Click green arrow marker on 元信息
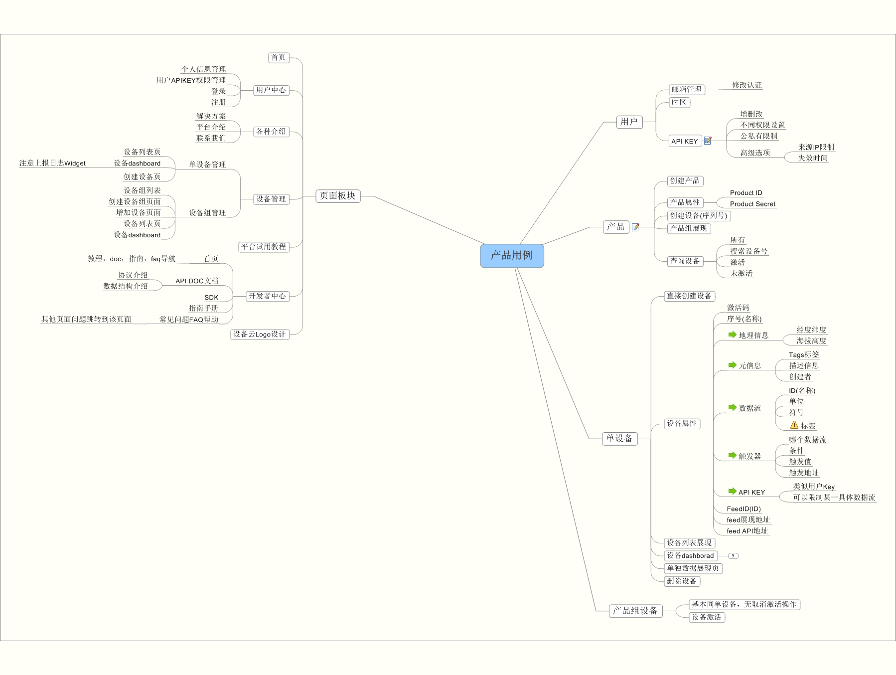The height and width of the screenshot is (675, 896). pos(732,365)
